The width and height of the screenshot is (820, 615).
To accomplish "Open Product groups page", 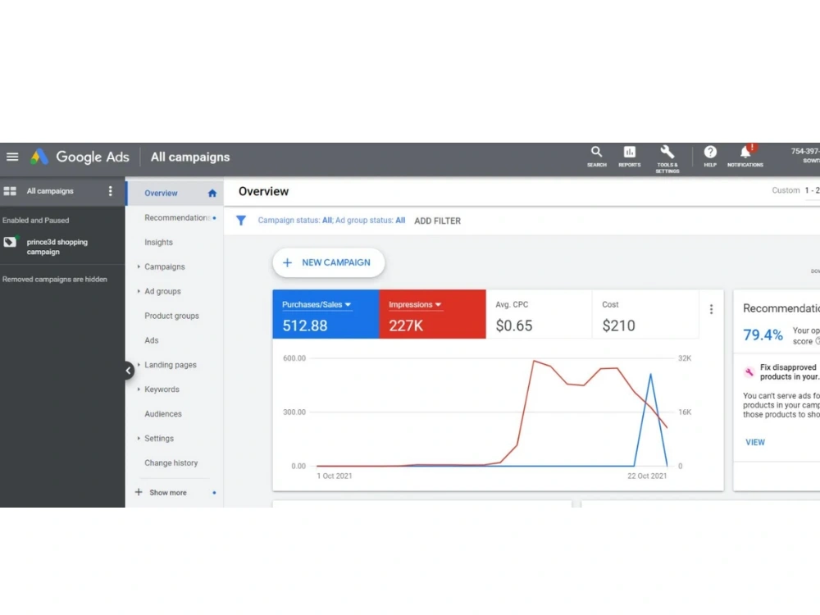I will [171, 316].
